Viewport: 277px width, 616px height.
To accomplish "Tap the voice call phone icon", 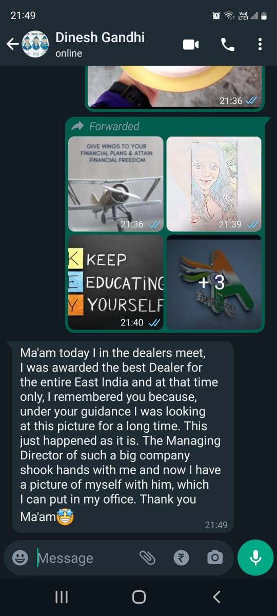I will point(228,44).
